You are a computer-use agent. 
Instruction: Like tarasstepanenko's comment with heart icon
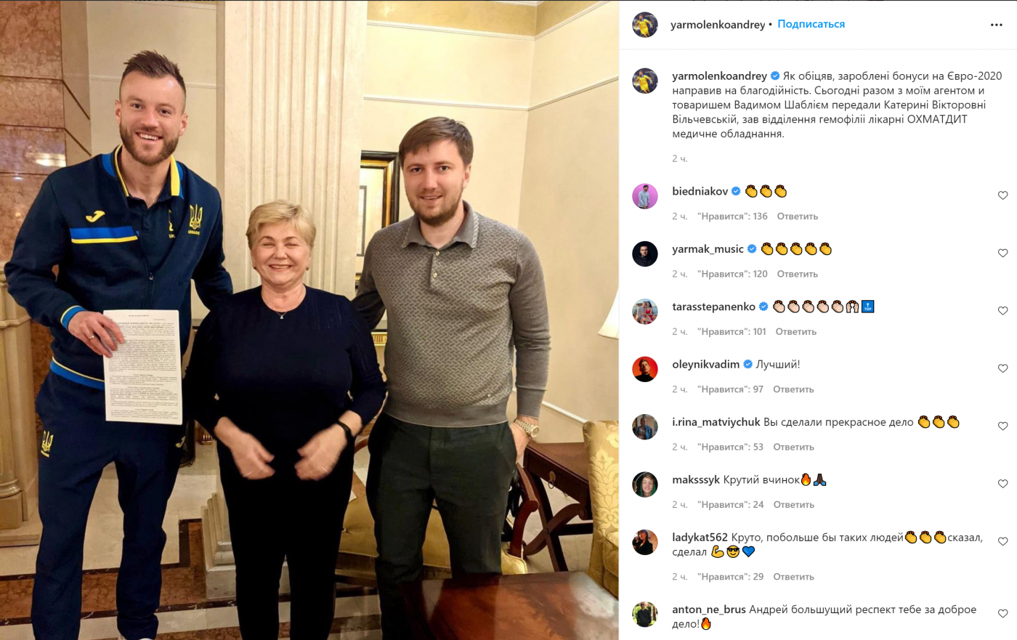pos(1002,311)
